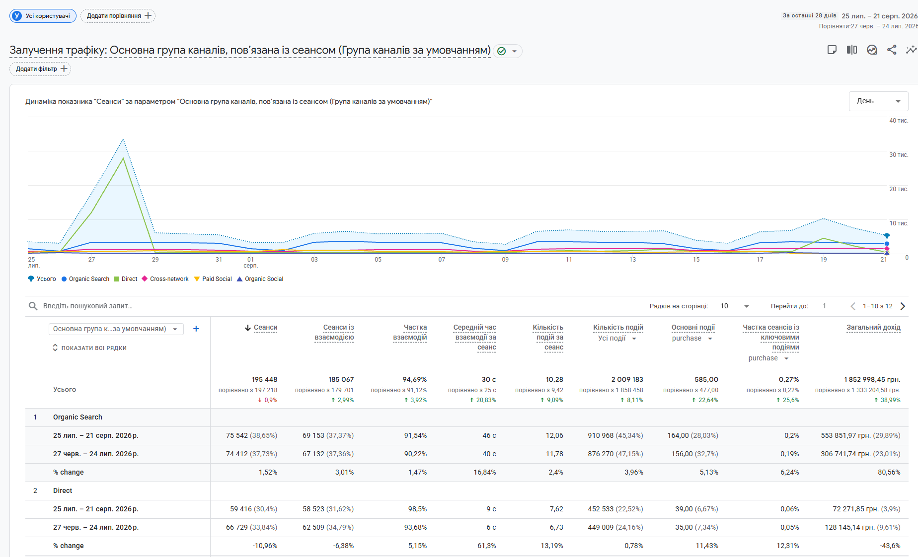Screen dimensions: 918x557
Task: Click the compare columns icon
Action: tap(852, 50)
